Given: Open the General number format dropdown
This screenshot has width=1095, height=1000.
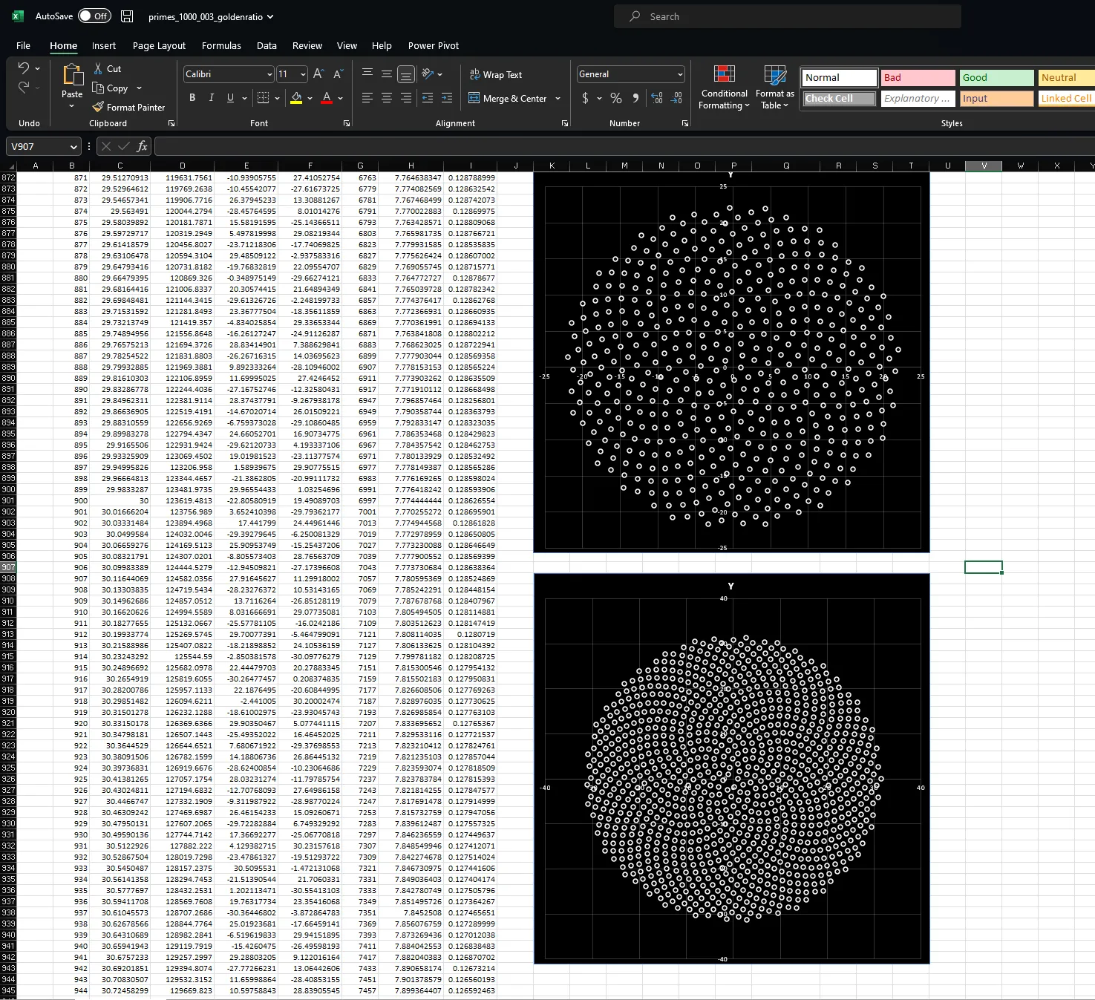Looking at the screenshot, I should coord(680,74).
